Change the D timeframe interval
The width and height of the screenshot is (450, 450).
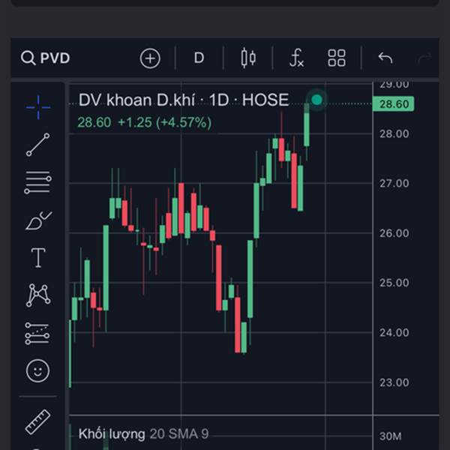tap(199, 58)
